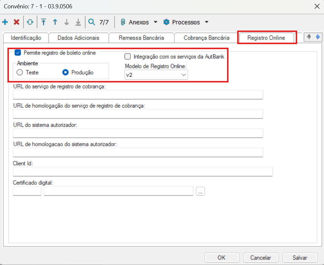Enable Integração com os serviços da AutBank
The height and width of the screenshot is (265, 324).
click(x=128, y=56)
